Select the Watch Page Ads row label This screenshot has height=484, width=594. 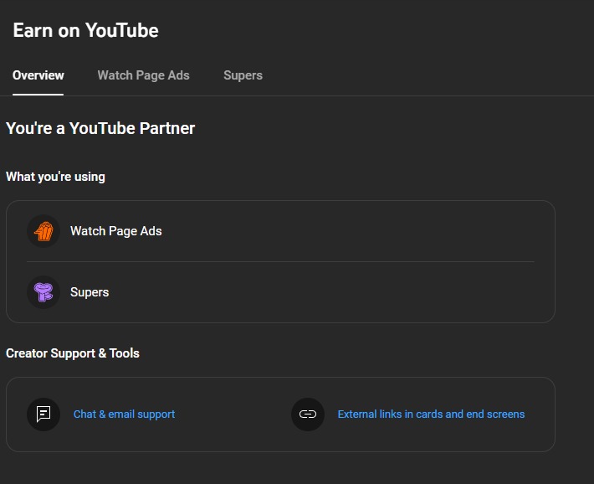click(x=116, y=231)
